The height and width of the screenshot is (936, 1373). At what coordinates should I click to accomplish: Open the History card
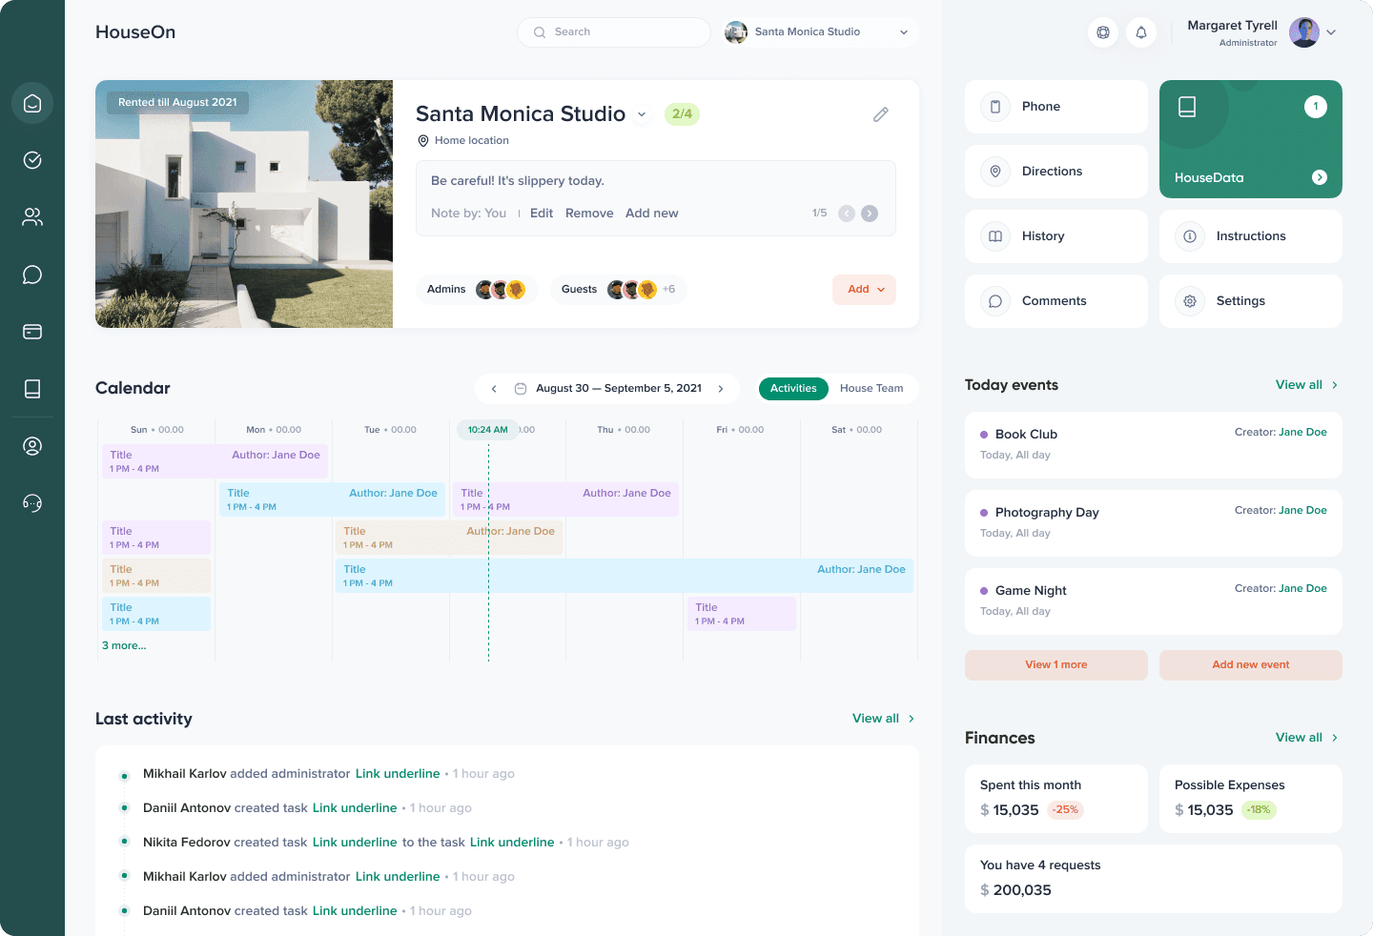tap(1056, 236)
